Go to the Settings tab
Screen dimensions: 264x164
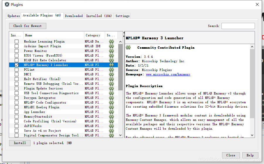[122, 16]
